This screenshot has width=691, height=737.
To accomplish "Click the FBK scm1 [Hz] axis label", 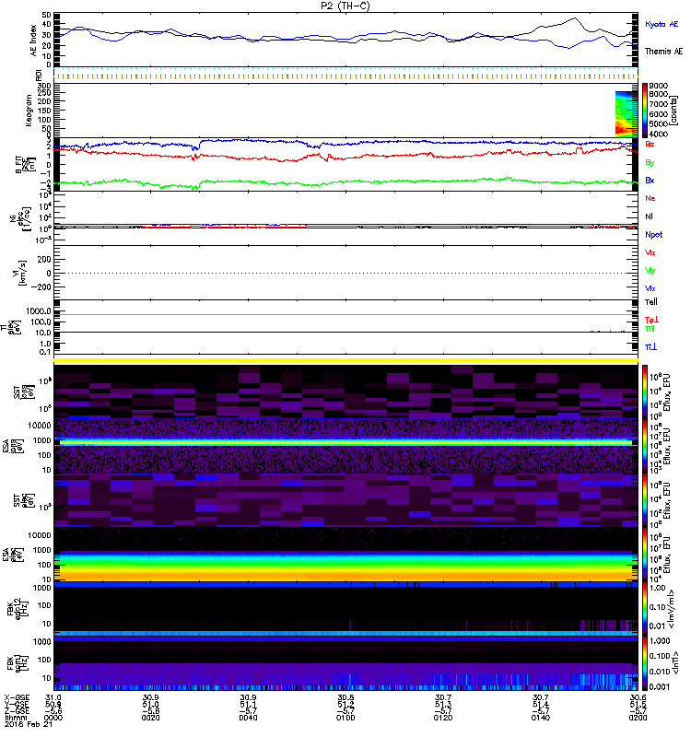I will coord(18,663).
